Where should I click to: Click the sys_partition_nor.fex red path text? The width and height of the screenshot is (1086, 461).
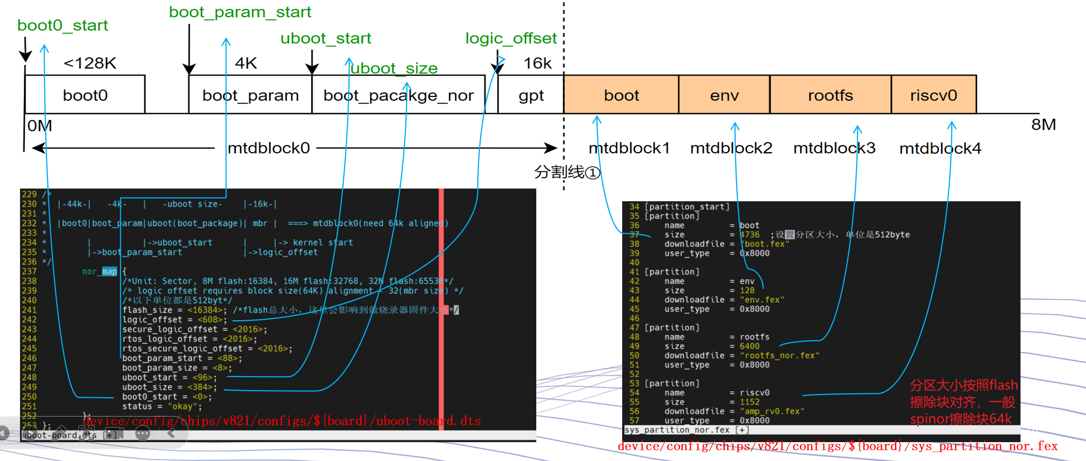pos(837,446)
